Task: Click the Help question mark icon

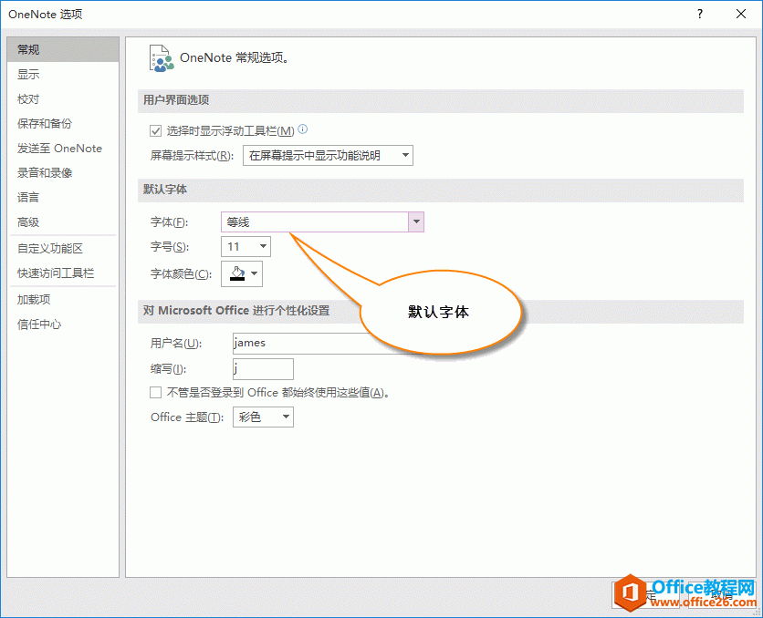Action: 699,14
